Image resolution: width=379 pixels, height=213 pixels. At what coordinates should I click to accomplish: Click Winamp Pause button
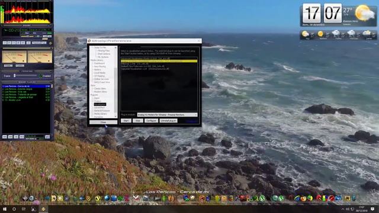[14, 43]
